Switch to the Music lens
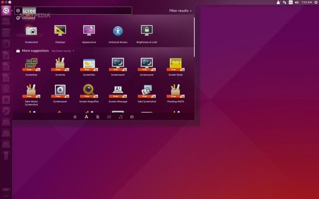Viewport: 319px width, 199px height. [120, 117]
